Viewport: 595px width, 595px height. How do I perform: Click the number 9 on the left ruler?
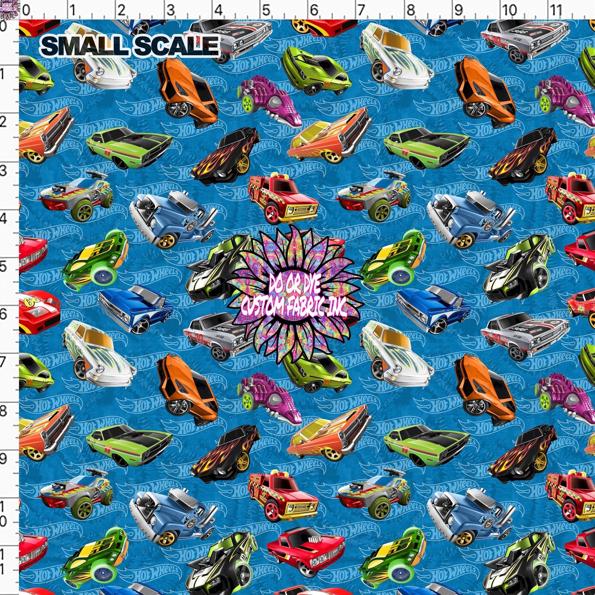4,458
